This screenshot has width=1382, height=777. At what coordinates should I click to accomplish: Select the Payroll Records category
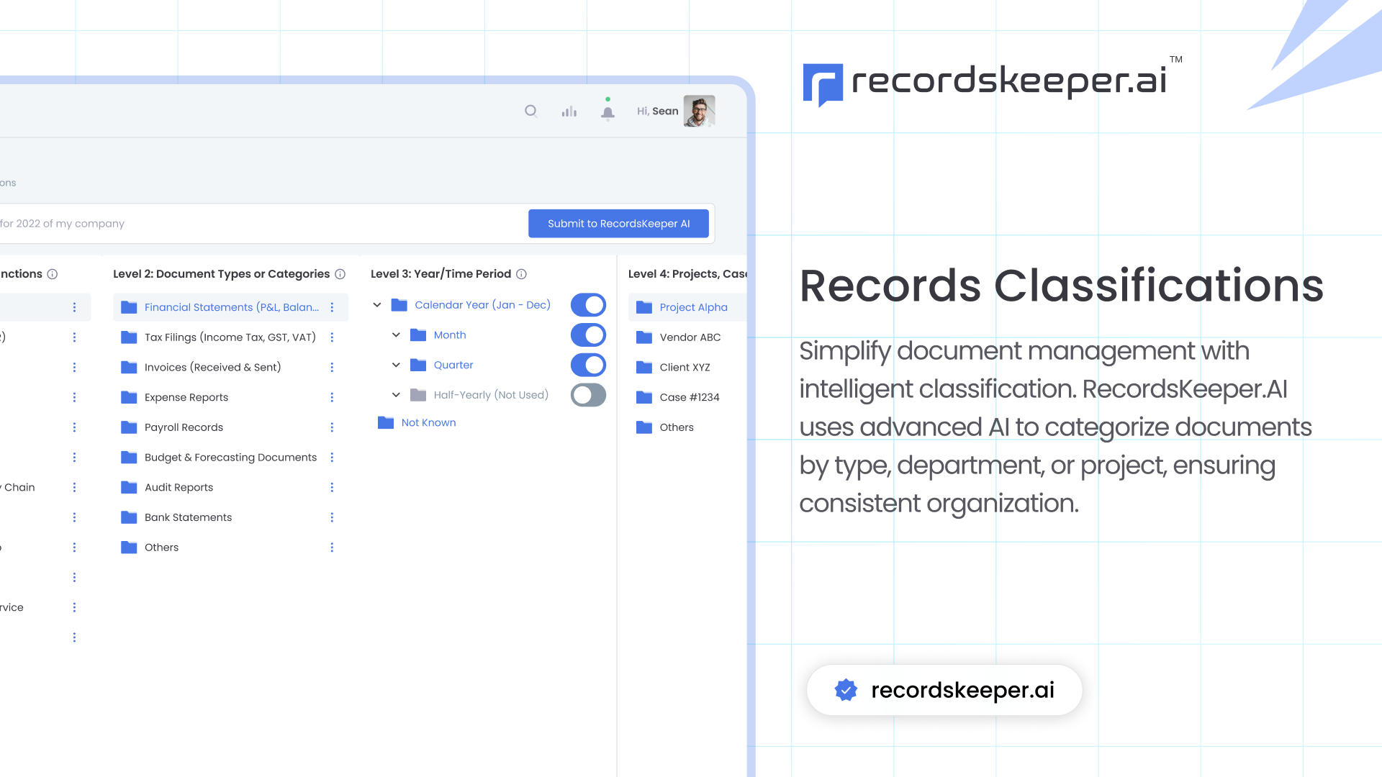184,427
